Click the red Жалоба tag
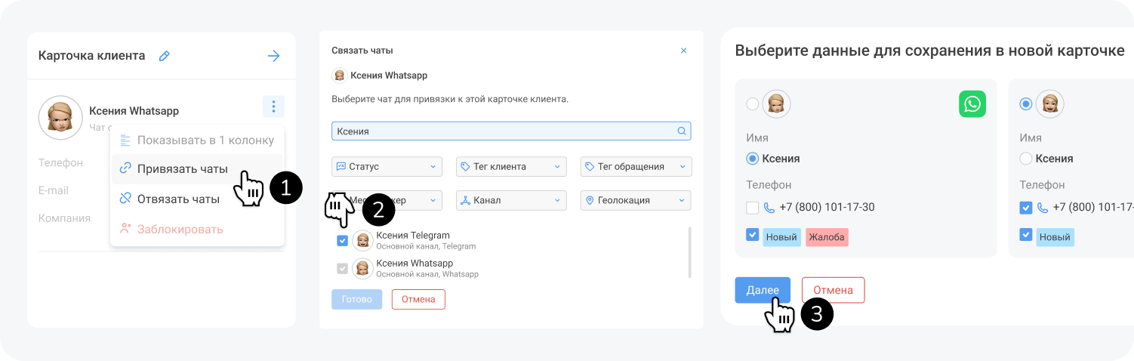 coord(827,237)
